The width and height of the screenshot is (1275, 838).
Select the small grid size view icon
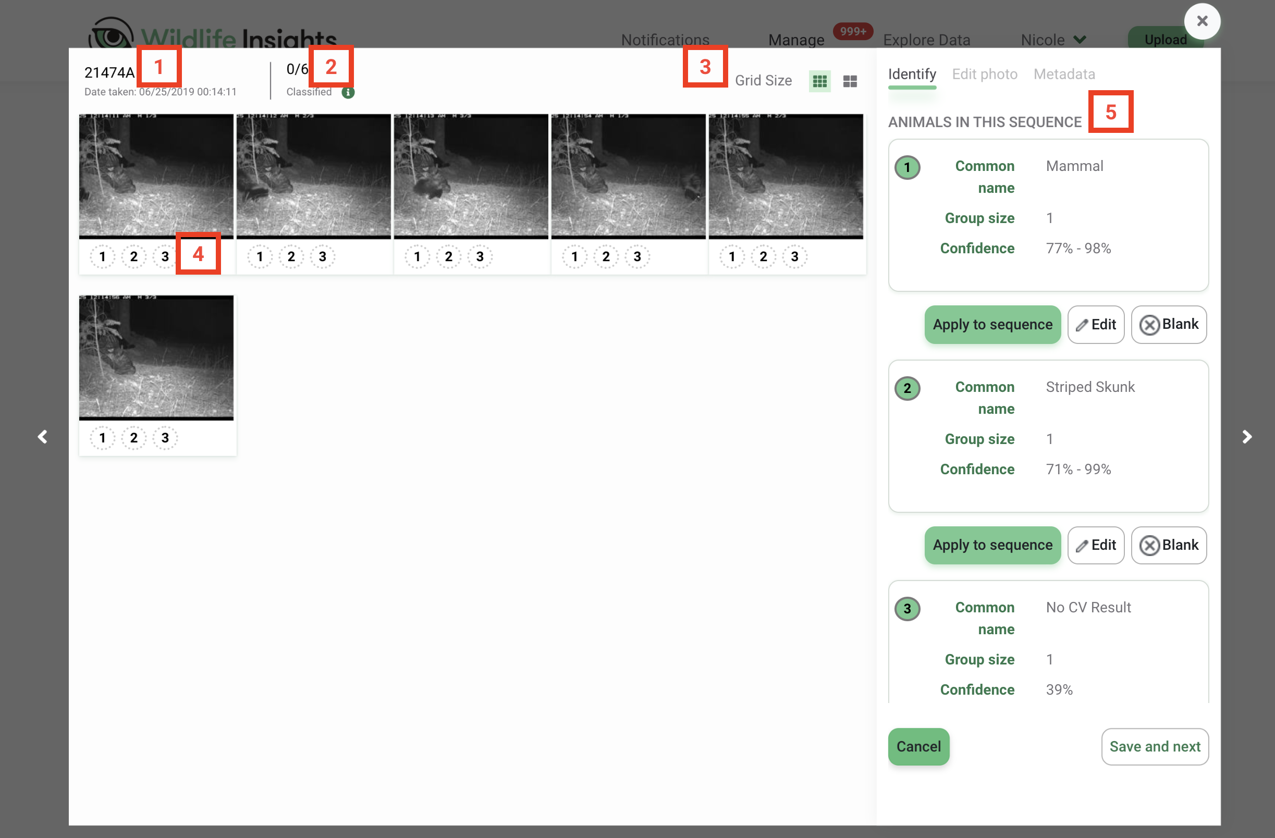coord(819,81)
